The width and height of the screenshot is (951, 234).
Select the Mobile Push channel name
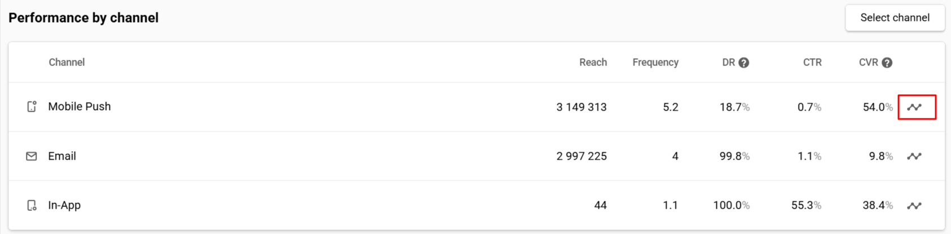(x=80, y=107)
